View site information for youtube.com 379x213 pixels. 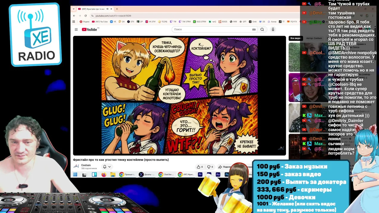point(92,16)
